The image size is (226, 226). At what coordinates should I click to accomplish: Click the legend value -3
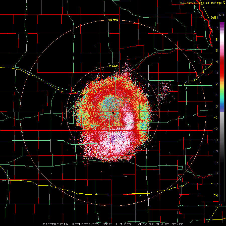[216, 140]
